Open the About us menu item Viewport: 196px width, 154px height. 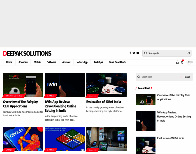click(x=23, y=62)
